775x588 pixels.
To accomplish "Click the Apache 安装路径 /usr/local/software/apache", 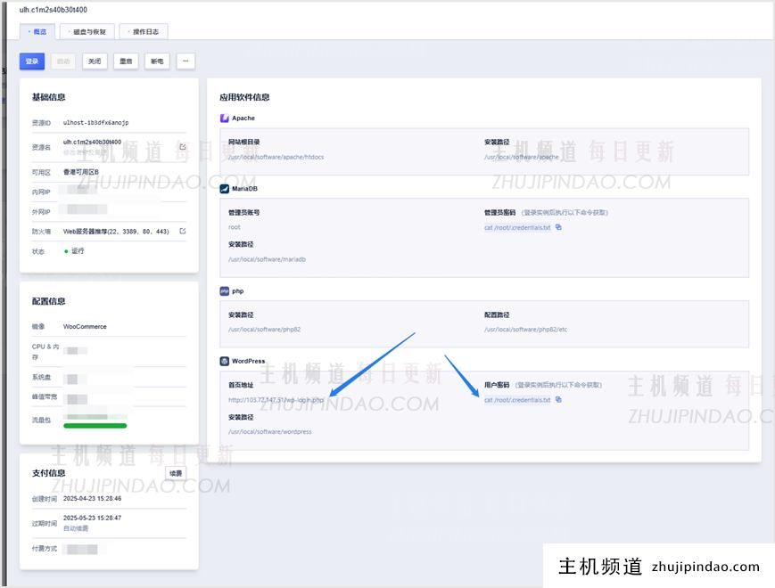I will coord(521,157).
